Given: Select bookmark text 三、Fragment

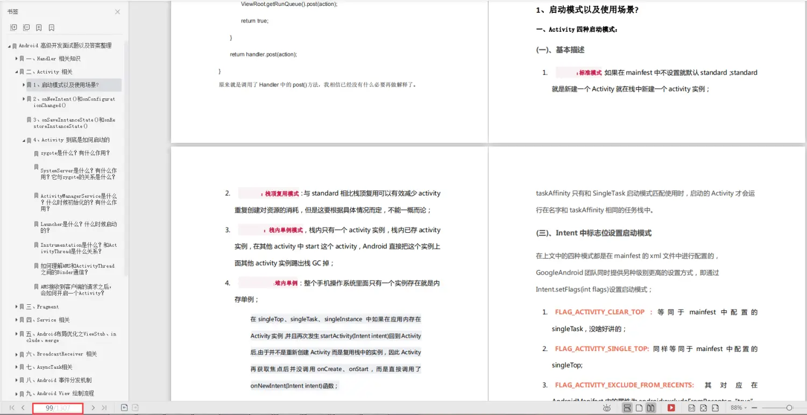Looking at the screenshot, I should pyautogui.click(x=43, y=307).
